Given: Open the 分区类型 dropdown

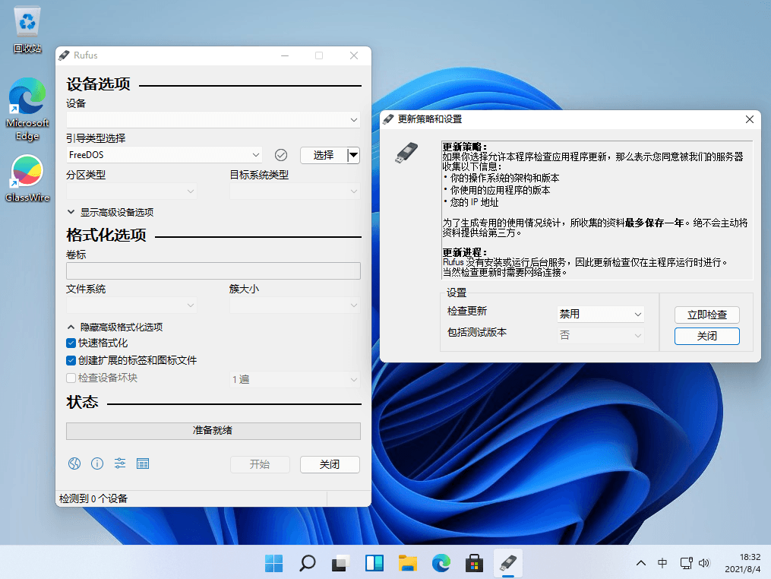Looking at the screenshot, I should [x=131, y=191].
